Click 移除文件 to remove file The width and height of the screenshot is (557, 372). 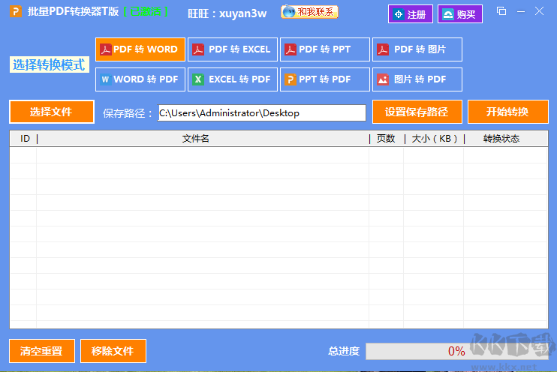tap(113, 351)
